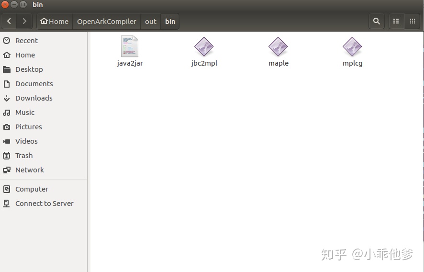This screenshot has height=272, width=424.
Task: Open the Home sidebar entry
Action: point(44,55)
